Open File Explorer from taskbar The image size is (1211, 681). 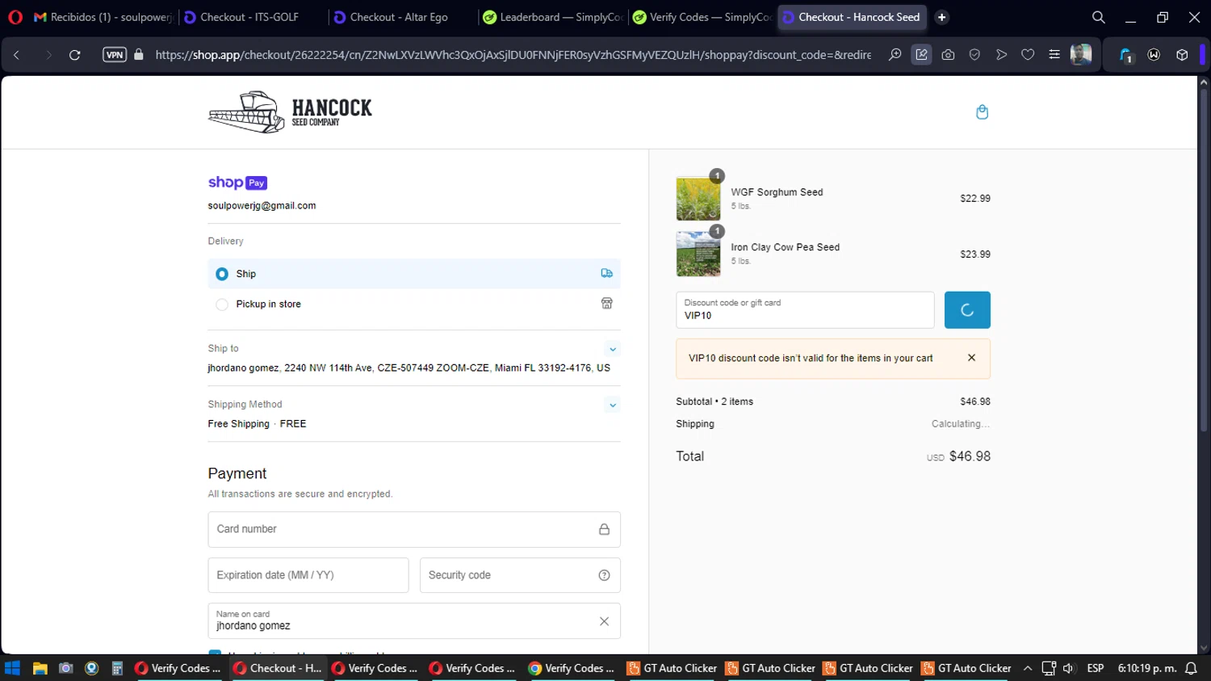tap(40, 669)
